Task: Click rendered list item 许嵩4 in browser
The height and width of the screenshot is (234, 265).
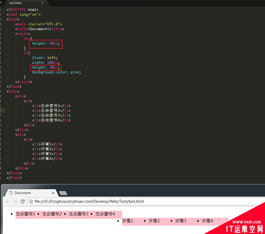Action: (x=207, y=221)
